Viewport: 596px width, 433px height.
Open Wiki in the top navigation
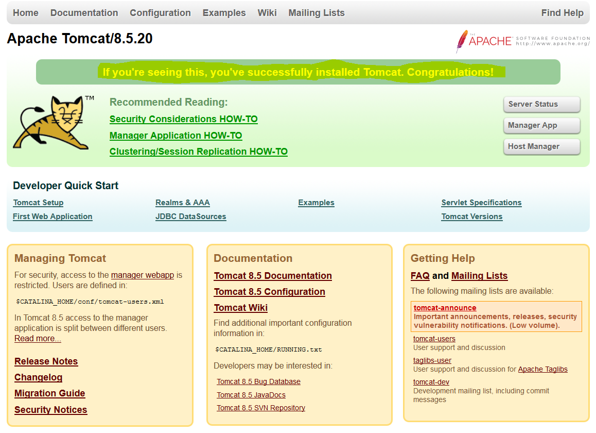click(x=267, y=13)
